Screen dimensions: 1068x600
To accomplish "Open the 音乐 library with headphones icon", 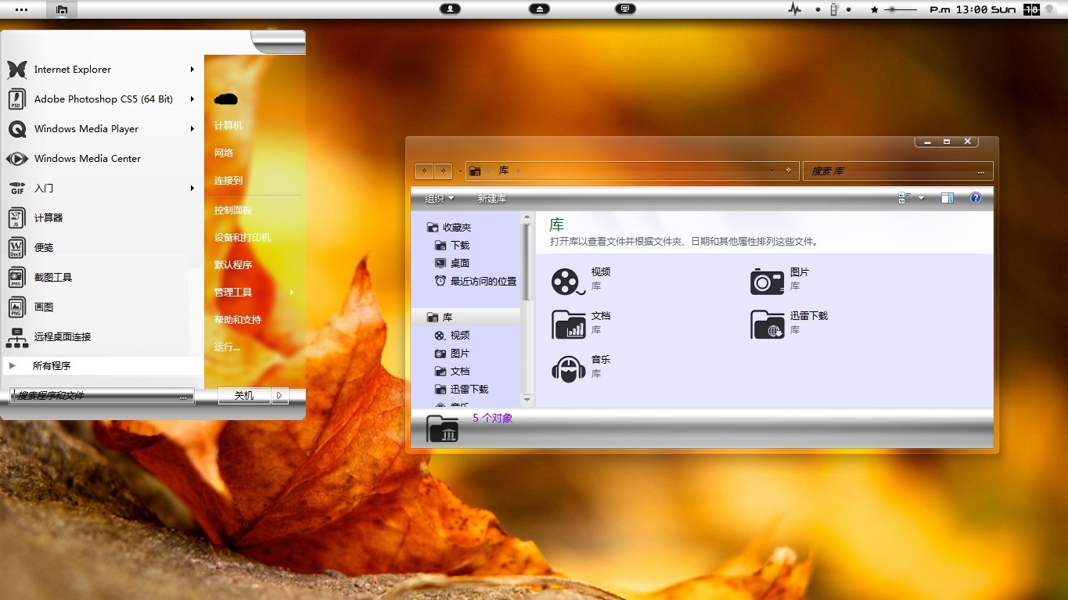I will [x=581, y=368].
